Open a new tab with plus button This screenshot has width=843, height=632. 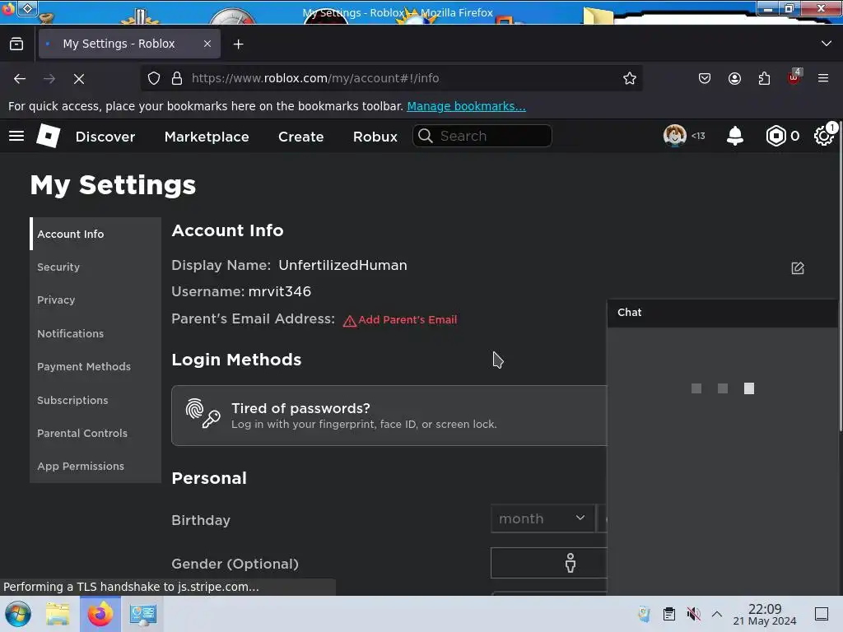click(x=238, y=44)
